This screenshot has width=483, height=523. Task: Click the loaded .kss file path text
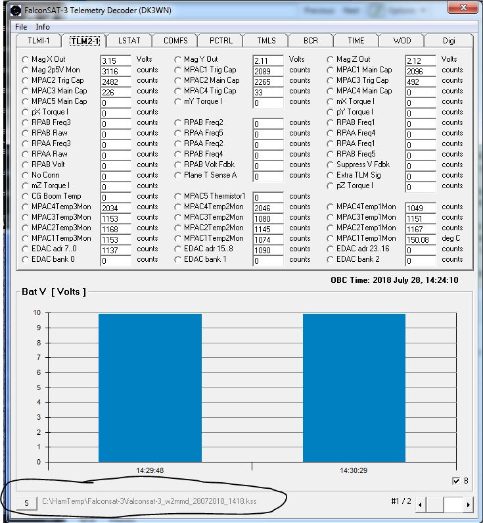149,501
